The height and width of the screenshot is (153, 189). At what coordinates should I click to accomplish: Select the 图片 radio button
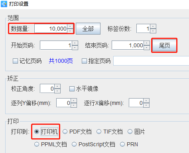130,132
